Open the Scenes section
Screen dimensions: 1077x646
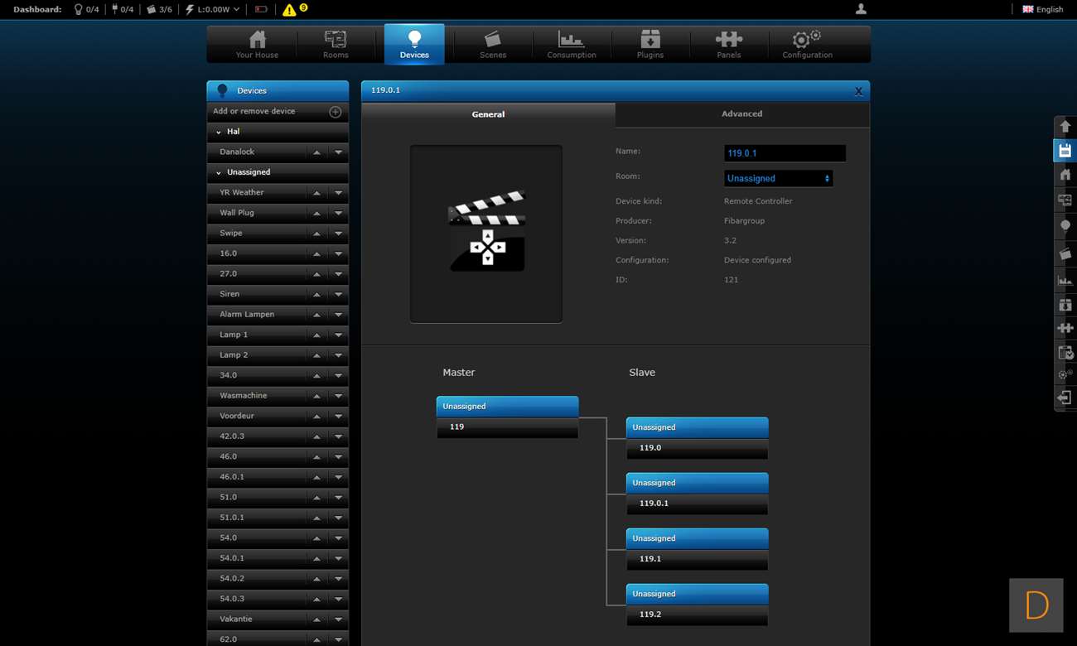[493, 45]
